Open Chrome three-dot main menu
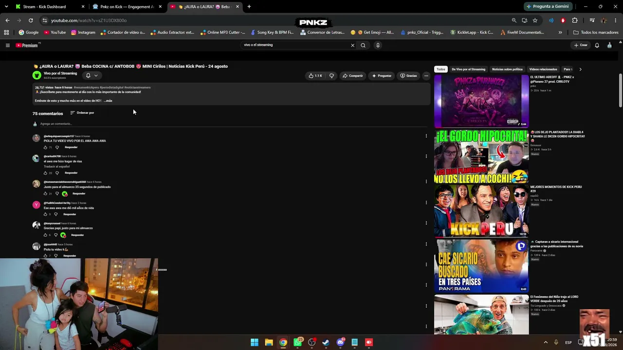Viewport: 623px width, 350px height. click(x=616, y=20)
